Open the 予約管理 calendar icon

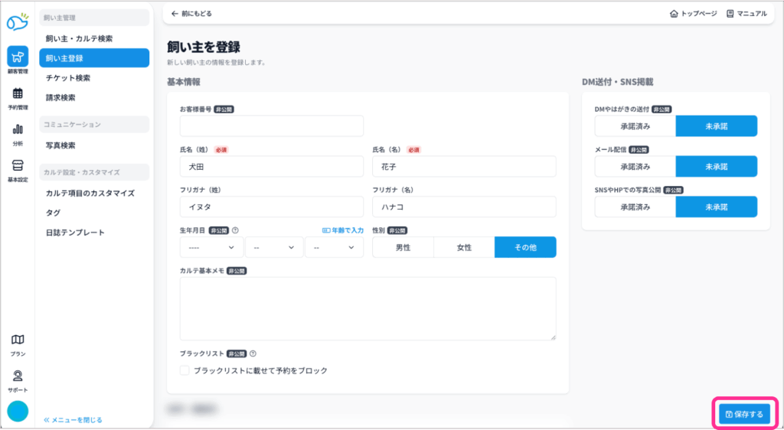(17, 94)
